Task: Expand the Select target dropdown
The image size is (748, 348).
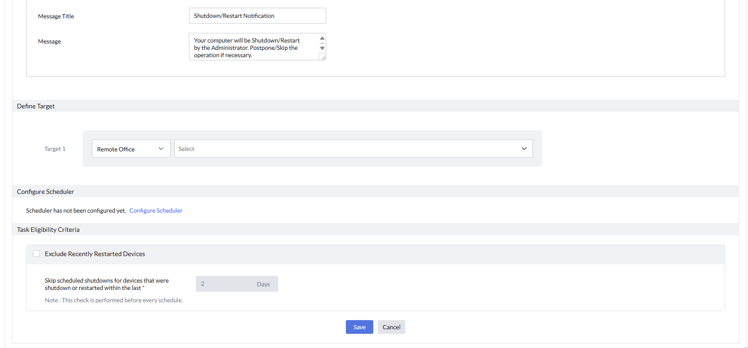Action: coord(348,149)
